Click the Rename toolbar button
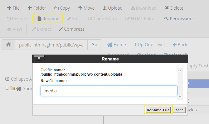The height and width of the screenshot is (124, 209). pyautogui.click(x=48, y=19)
